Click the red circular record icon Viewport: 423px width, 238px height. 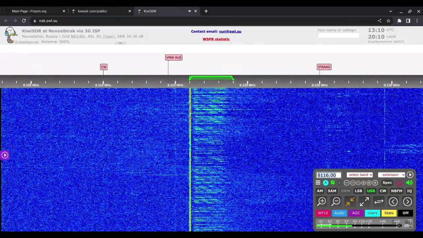(x=399, y=183)
